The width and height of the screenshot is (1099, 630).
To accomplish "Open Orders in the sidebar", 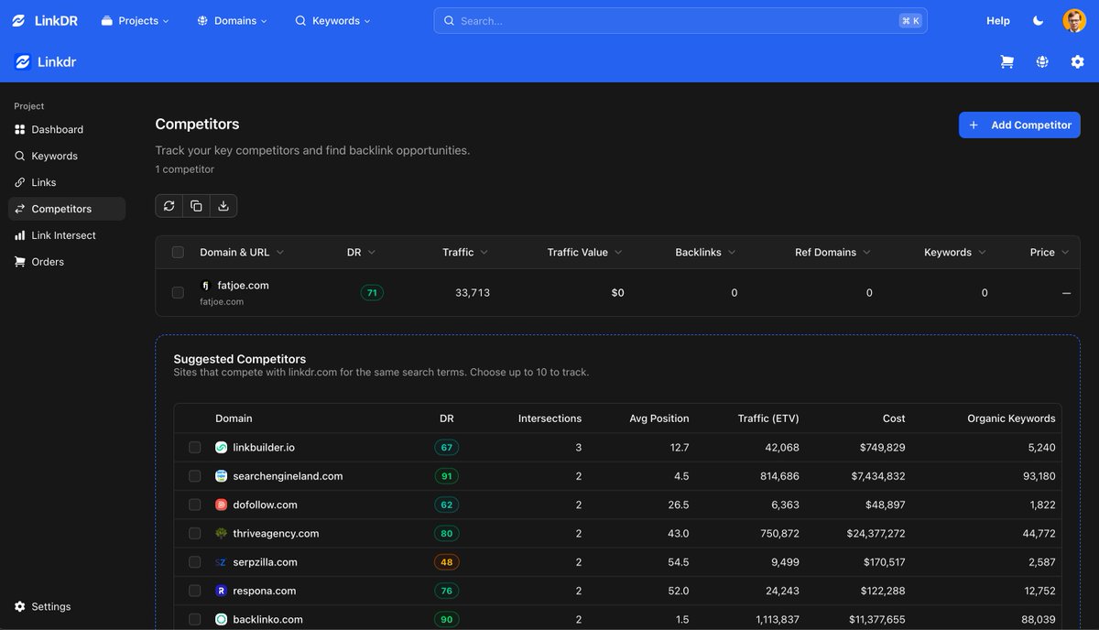I will [x=48, y=262].
